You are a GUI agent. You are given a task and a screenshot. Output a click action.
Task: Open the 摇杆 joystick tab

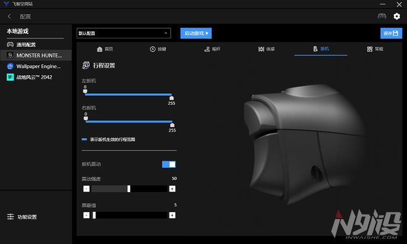click(x=212, y=49)
